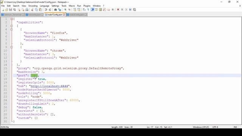242x136 pixels.
Task: Open the Language menu
Action: pos(45,6)
